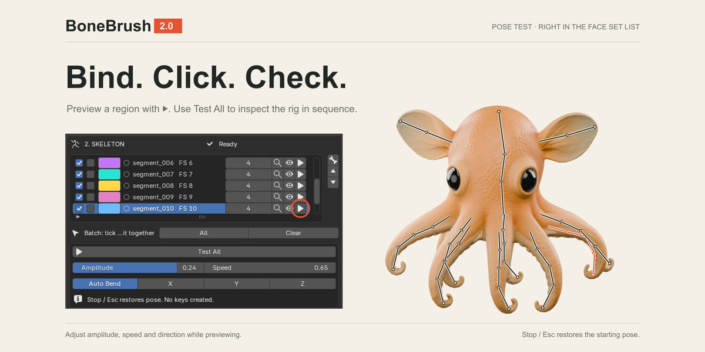Hide segment_006 using its eye icon
This screenshot has width=705, height=352.
click(289, 163)
